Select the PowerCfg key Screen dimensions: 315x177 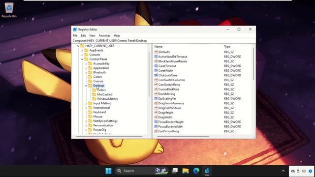coord(99,130)
